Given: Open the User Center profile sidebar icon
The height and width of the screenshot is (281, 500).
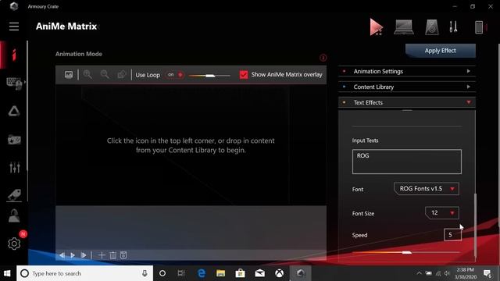Looking at the screenshot, I should [14, 216].
